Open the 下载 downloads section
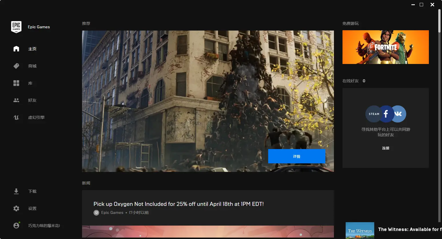This screenshot has height=239, width=442. point(32,191)
